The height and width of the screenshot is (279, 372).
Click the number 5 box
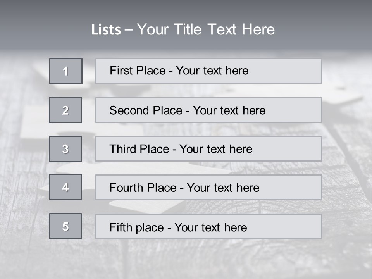pyautogui.click(x=65, y=226)
